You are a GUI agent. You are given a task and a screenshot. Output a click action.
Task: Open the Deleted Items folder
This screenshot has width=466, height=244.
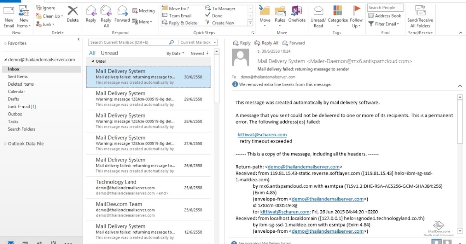click(21, 84)
